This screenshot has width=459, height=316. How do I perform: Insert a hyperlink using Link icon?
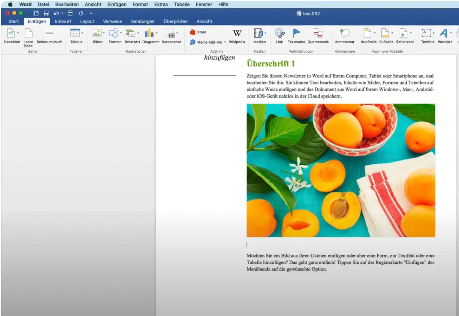point(279,34)
